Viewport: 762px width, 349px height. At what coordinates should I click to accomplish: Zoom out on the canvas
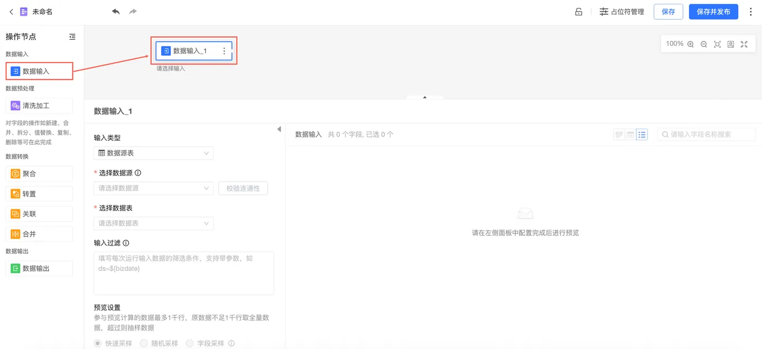pos(704,44)
